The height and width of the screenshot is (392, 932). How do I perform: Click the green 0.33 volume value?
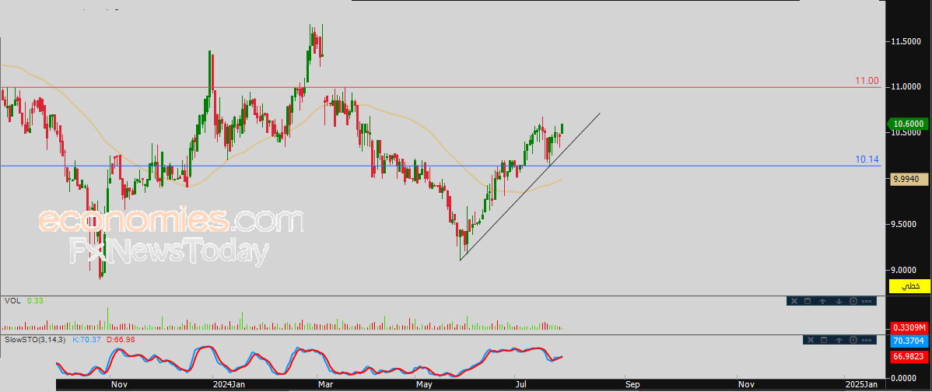click(35, 301)
